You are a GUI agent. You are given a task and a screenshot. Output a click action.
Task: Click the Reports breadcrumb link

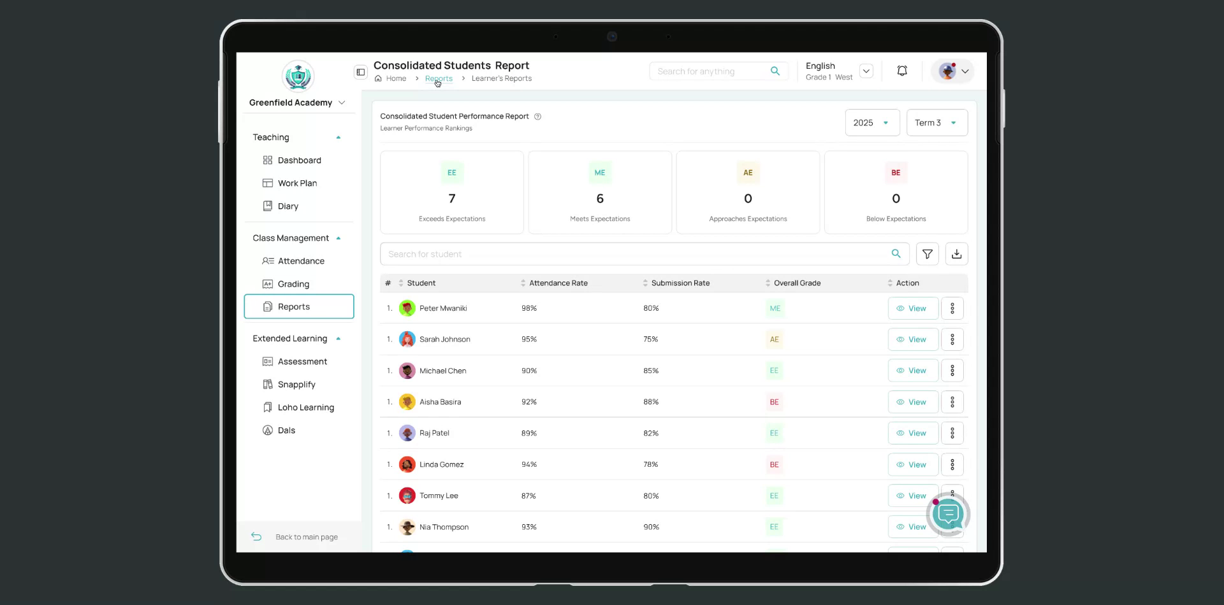coord(439,78)
